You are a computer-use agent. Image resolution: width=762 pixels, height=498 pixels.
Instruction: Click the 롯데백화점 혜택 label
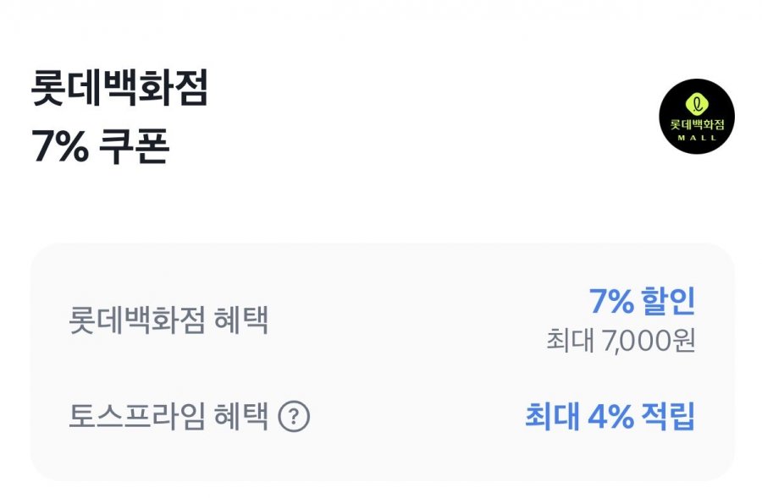click(x=168, y=320)
